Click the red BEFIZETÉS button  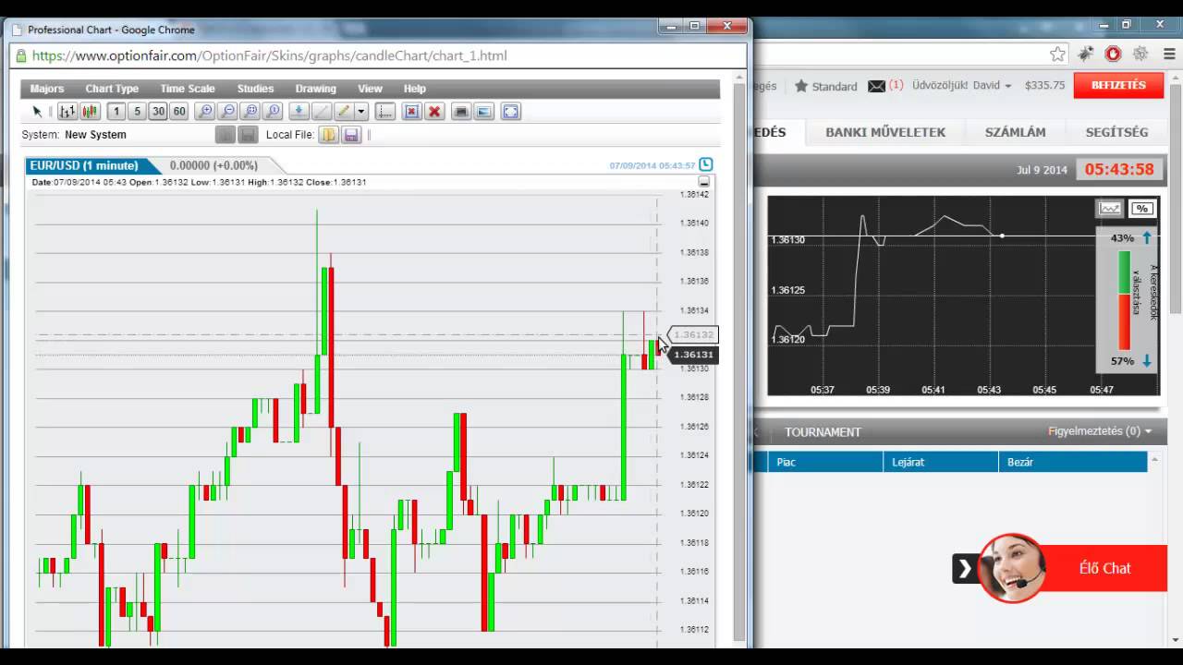1118,85
